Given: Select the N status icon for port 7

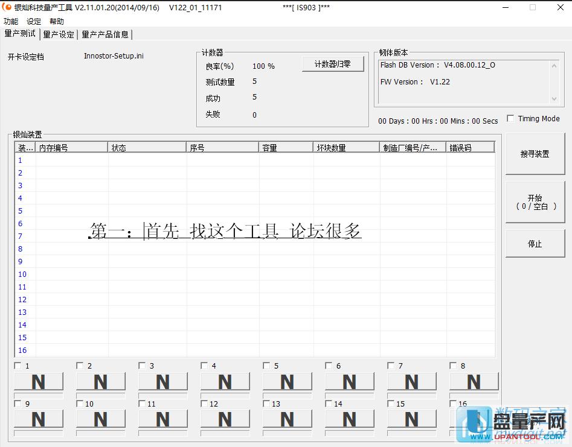Looking at the screenshot, I should 411,381.
